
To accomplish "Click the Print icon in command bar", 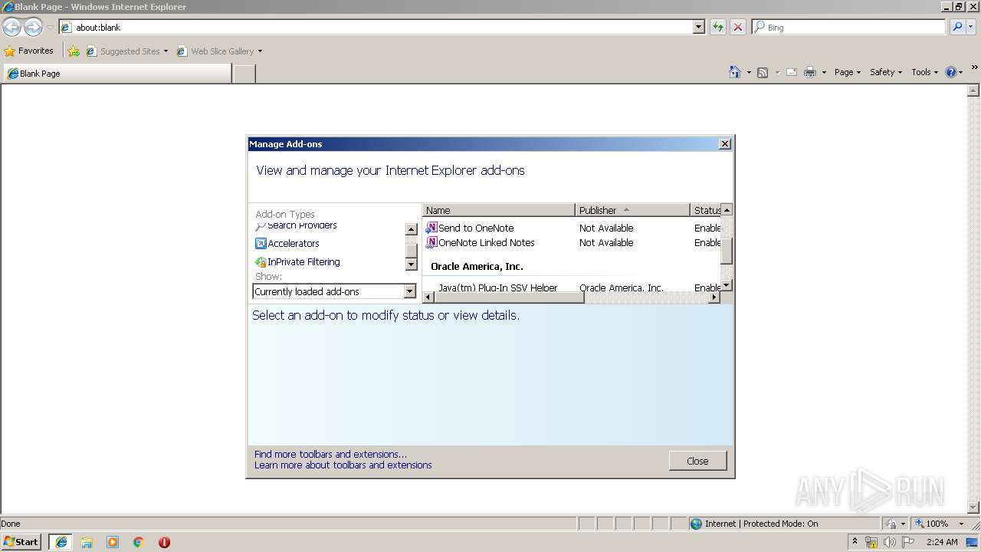I will pyautogui.click(x=810, y=72).
